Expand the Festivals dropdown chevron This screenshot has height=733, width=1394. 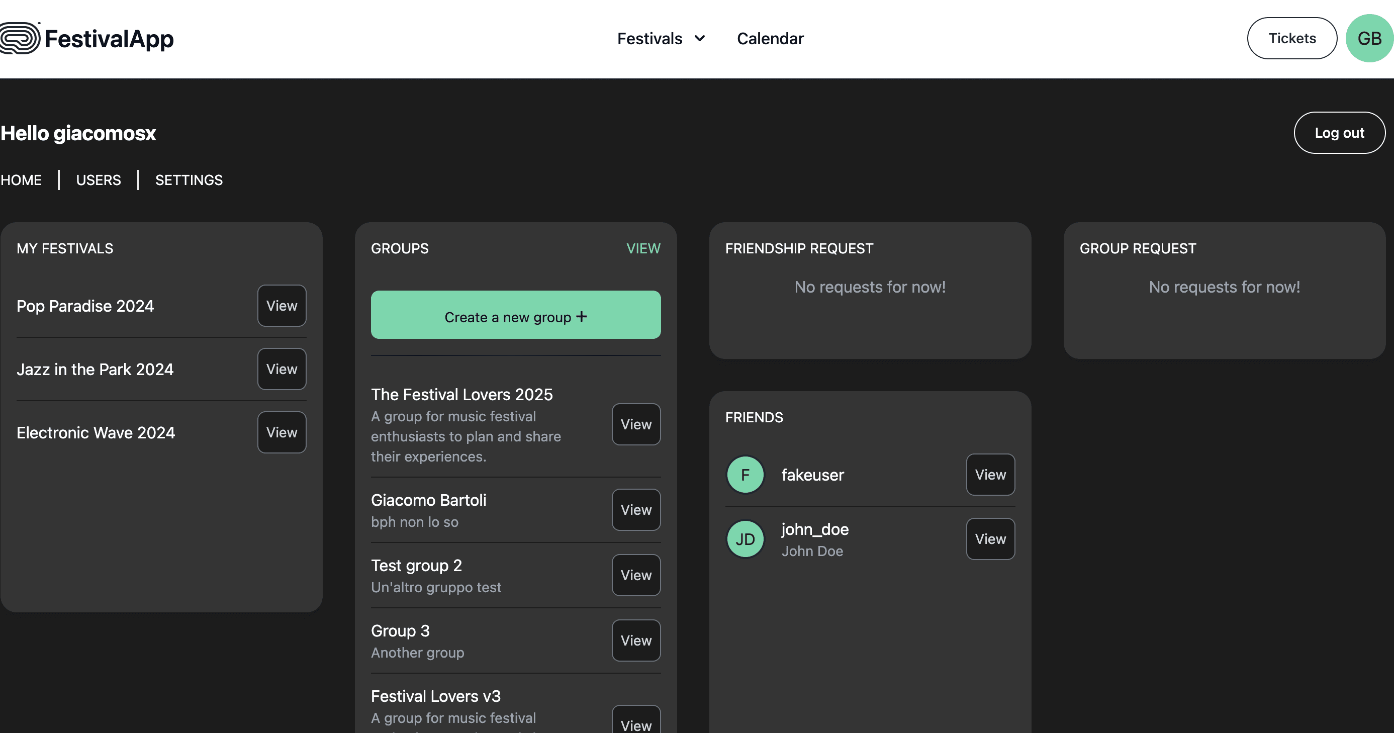coord(700,38)
